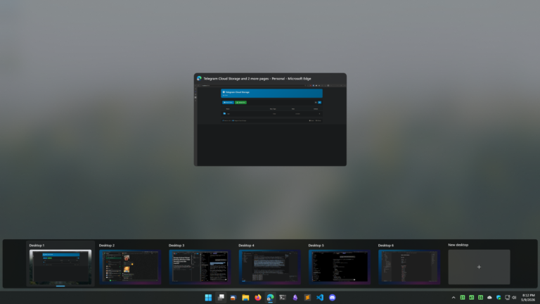The width and height of the screenshot is (540, 304).
Task: Launch Visual Studio Code from the taskbar
Action: [x=320, y=298]
